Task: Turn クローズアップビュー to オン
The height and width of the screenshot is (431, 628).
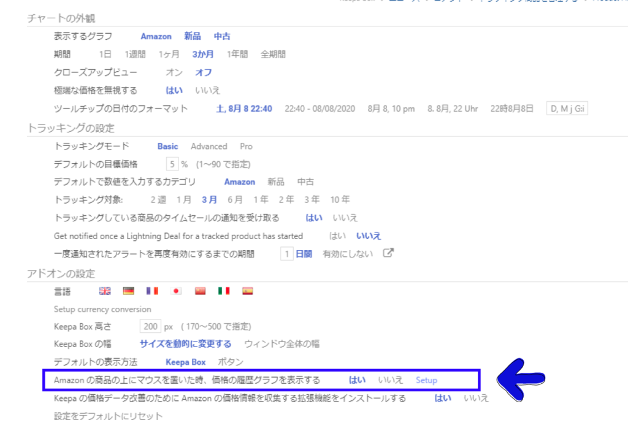Action: (174, 72)
